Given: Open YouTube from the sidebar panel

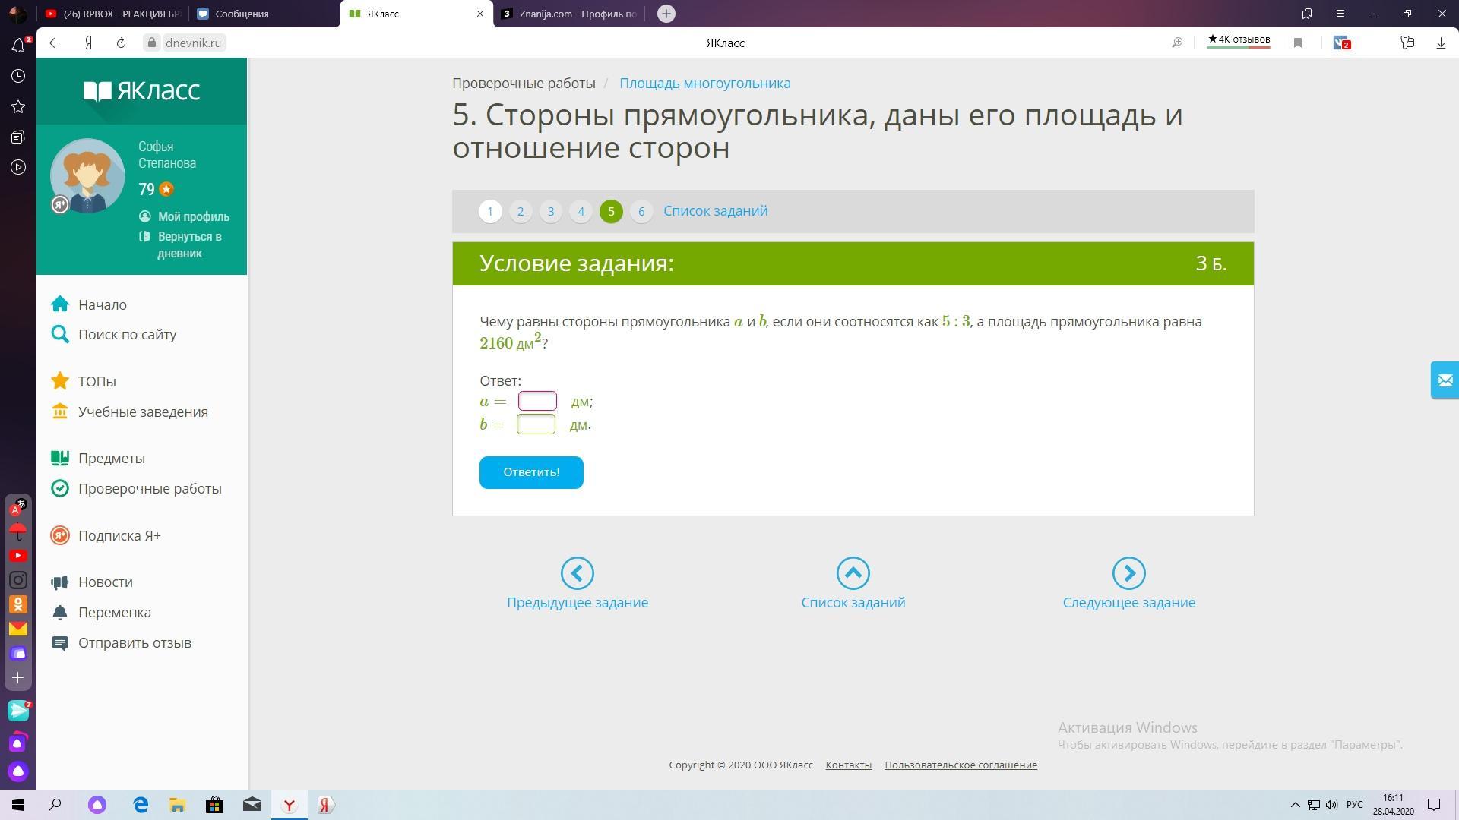Looking at the screenshot, I should 18,556.
